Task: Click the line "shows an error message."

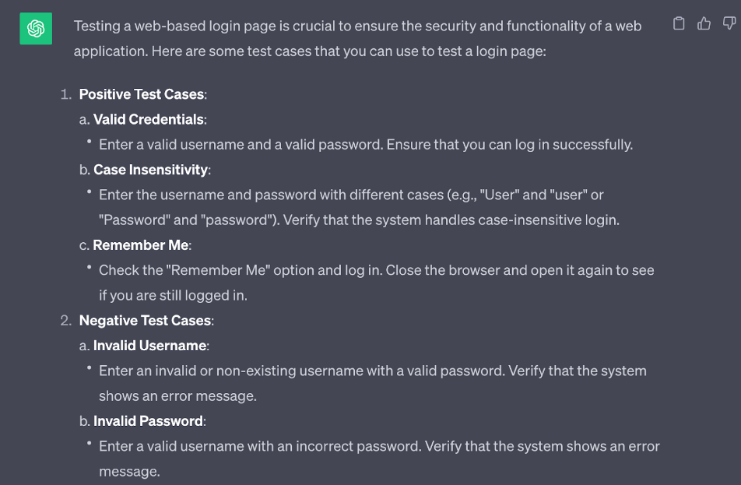Action: coord(177,395)
